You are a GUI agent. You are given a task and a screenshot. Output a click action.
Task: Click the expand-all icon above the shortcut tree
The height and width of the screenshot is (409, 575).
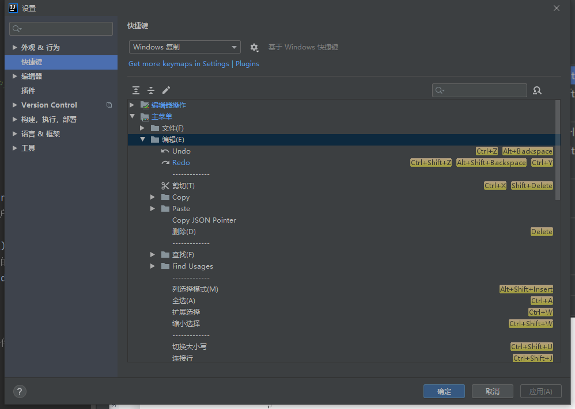pyautogui.click(x=135, y=90)
